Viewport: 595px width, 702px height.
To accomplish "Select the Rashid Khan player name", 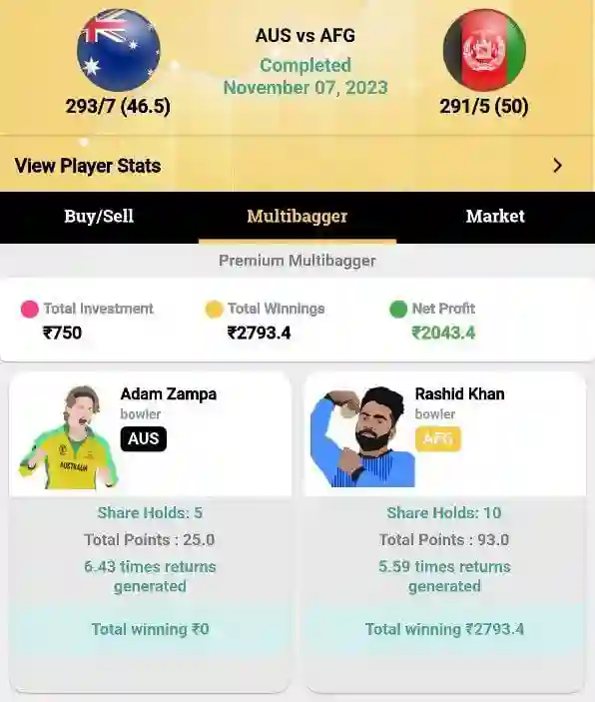I will click(460, 394).
